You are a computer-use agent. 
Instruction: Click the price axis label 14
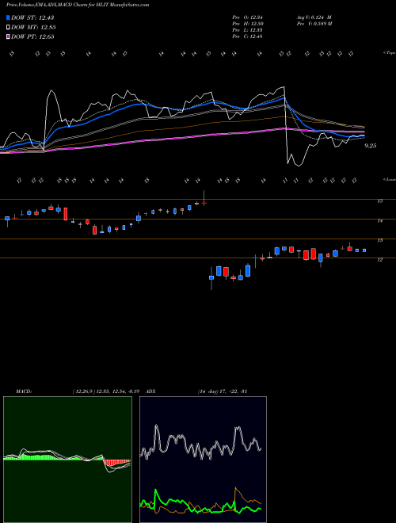[379, 220]
